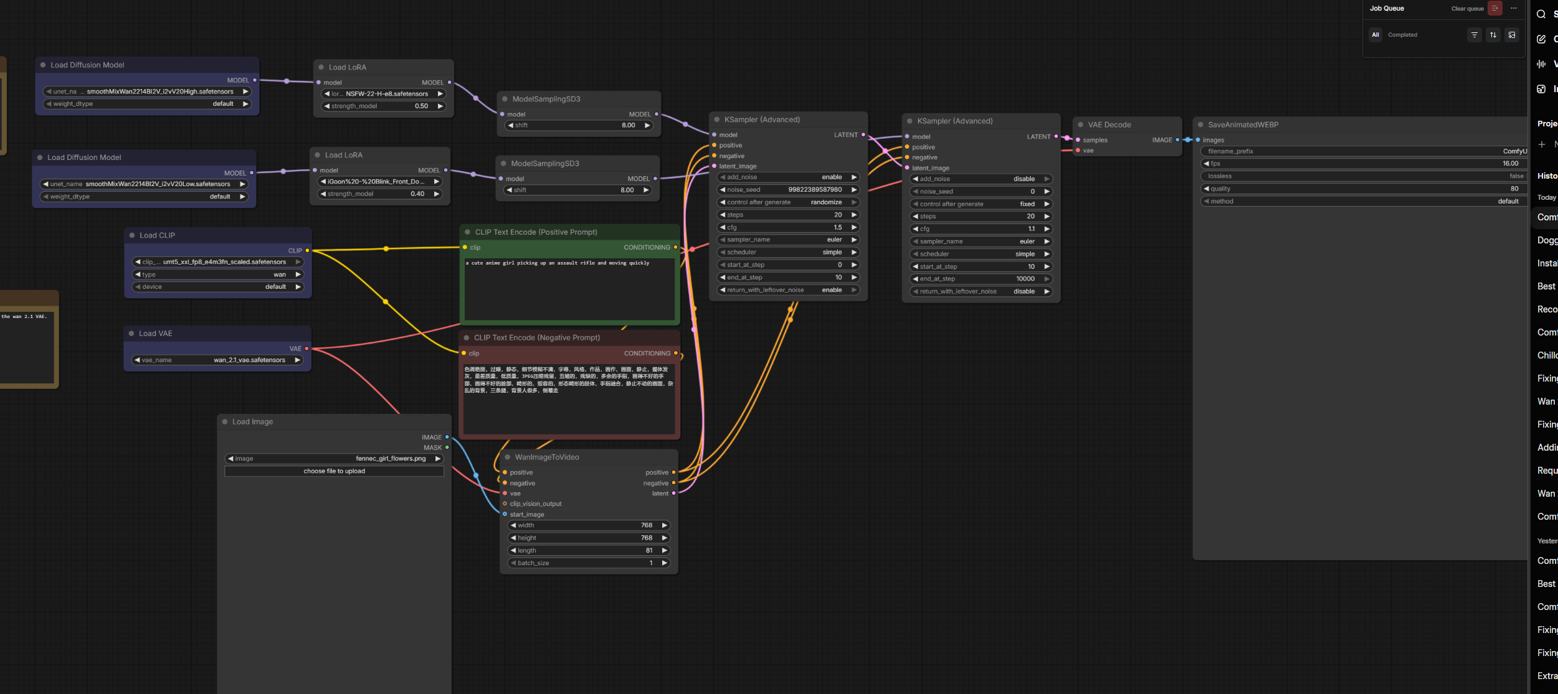The height and width of the screenshot is (694, 1558).
Task: Open Job Queue three-dots menu
Action: point(1514,8)
